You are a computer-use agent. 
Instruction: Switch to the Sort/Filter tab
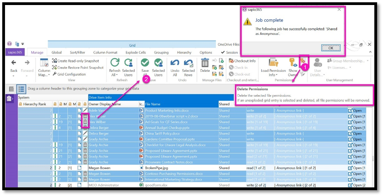tap(77, 53)
